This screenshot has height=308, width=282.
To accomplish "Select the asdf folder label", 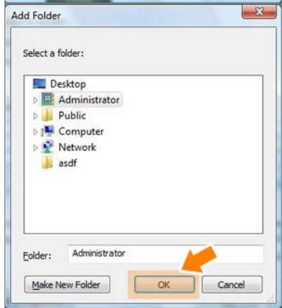I will pos(68,163).
